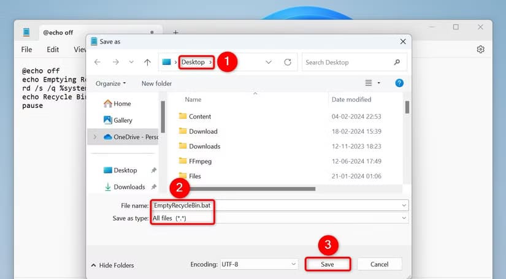The image size is (506, 279).
Task: Open Notepad settings gear icon
Action: 481,49
